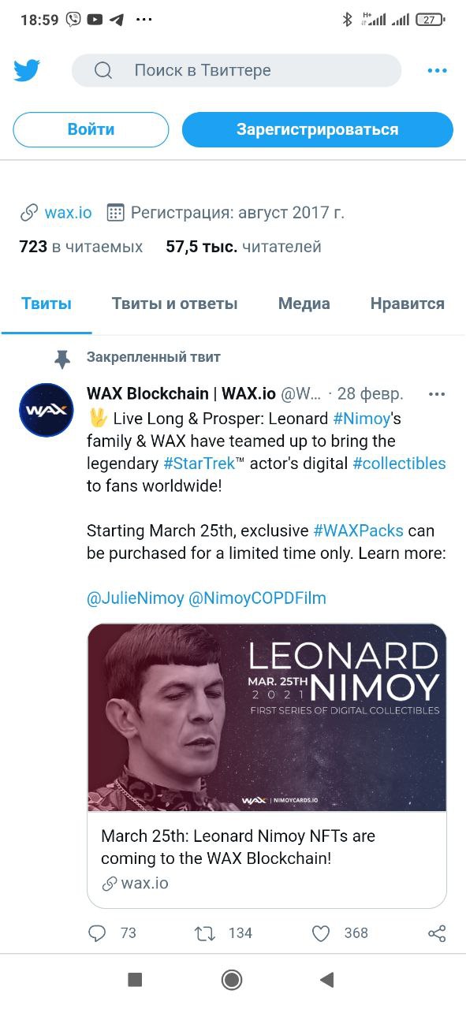Switch to the 'Медиа' tab

pyautogui.click(x=304, y=303)
